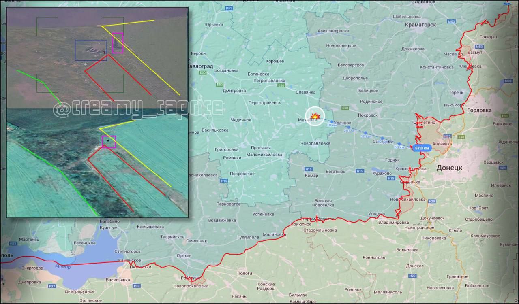Click the blue 57,0 км distance label

point(421,148)
